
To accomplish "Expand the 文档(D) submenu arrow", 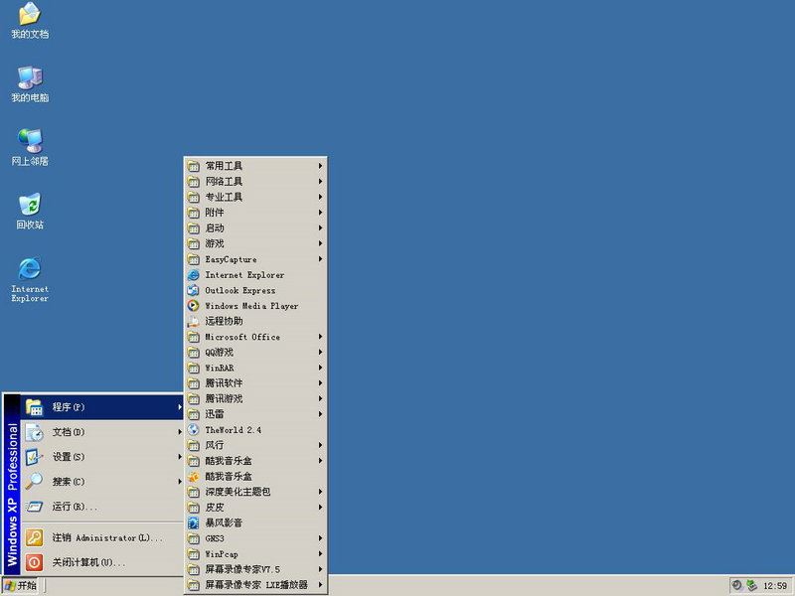I will pos(180,432).
